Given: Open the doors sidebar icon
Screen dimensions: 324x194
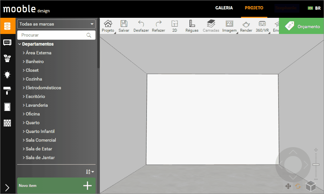Looking at the screenshot, I should (7, 107).
